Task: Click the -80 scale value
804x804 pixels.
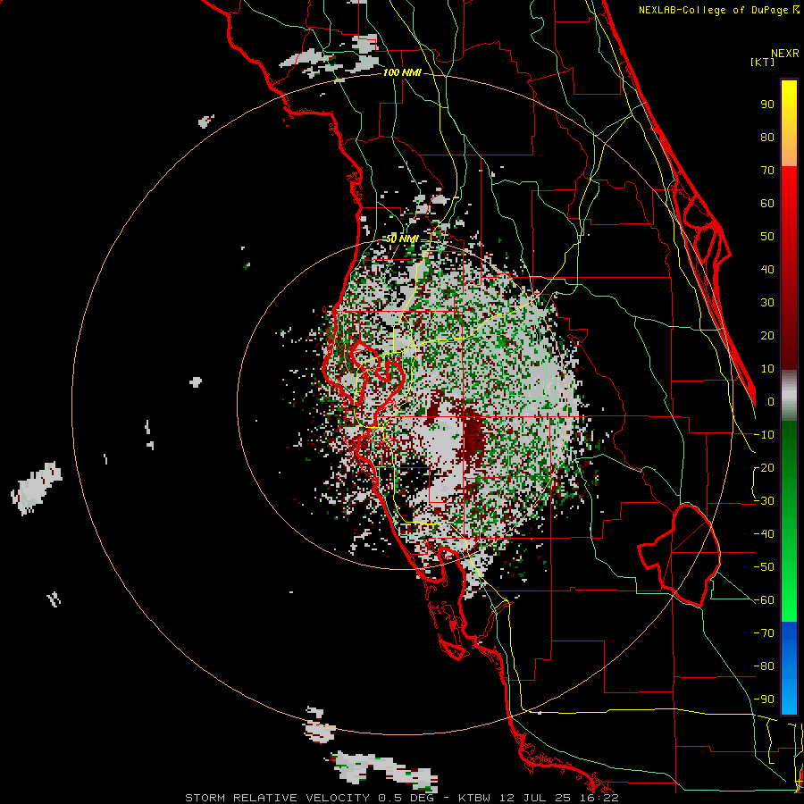Action: tap(764, 666)
